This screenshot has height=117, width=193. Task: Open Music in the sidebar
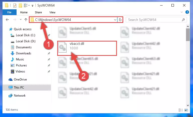pos(20,59)
